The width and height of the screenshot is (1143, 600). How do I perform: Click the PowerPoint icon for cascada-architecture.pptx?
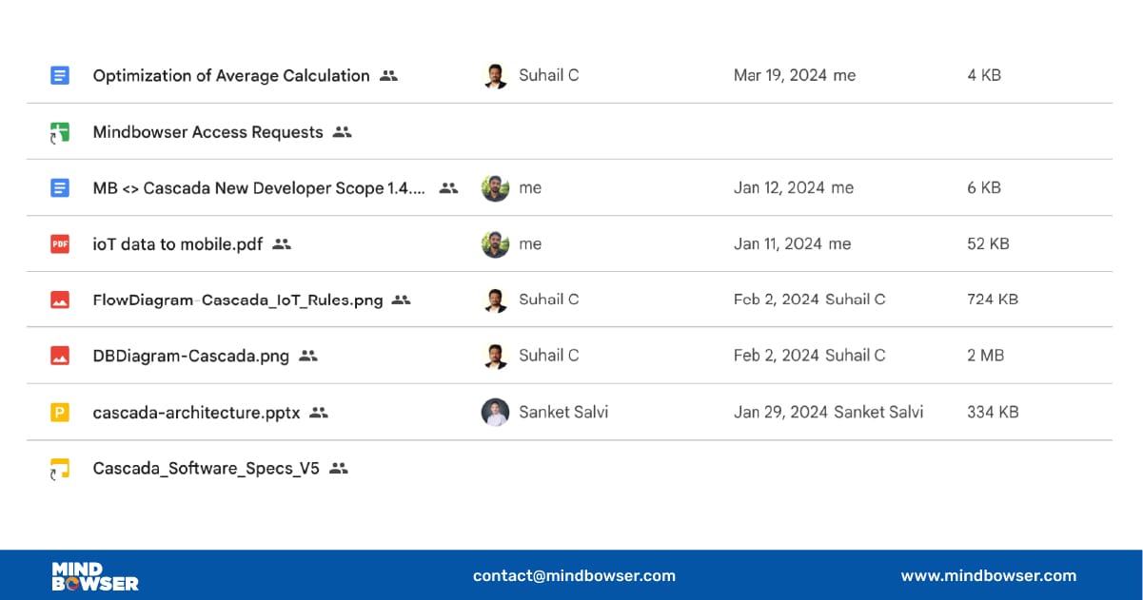[60, 413]
